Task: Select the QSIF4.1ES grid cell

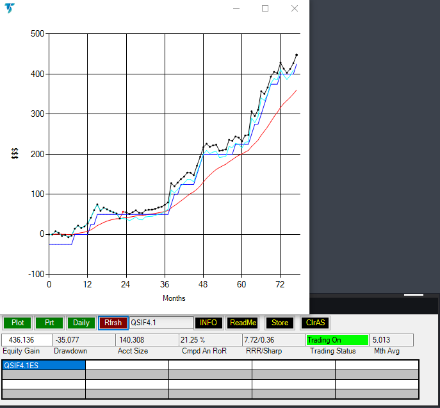Action: [44, 365]
